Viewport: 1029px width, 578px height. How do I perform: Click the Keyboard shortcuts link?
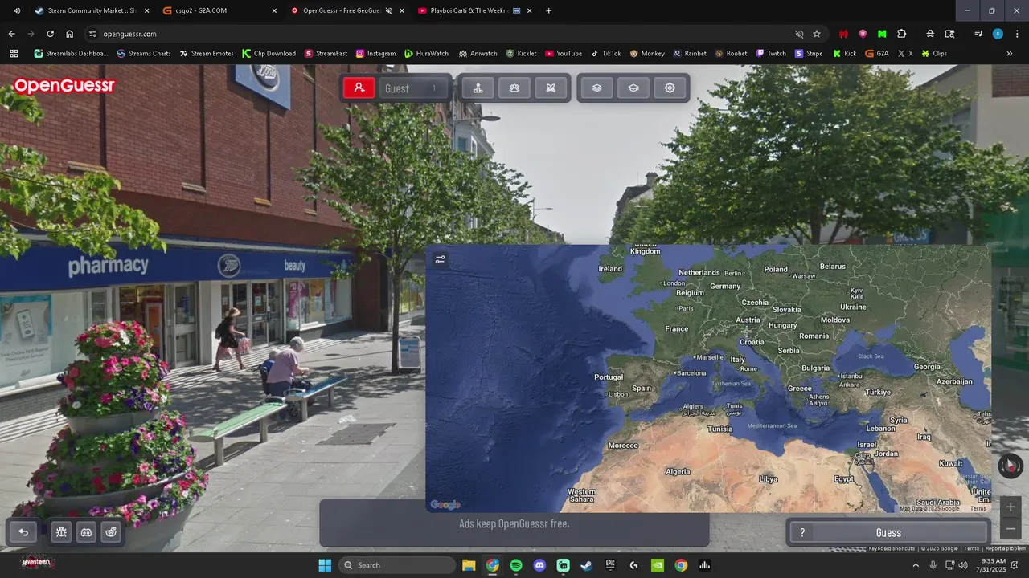click(892, 548)
